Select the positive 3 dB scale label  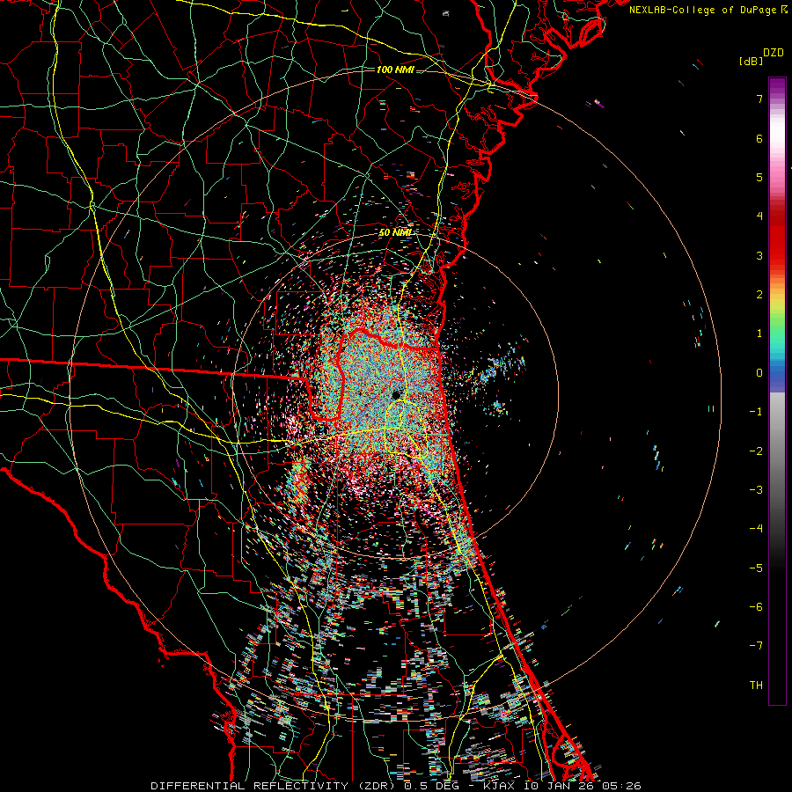click(x=759, y=255)
